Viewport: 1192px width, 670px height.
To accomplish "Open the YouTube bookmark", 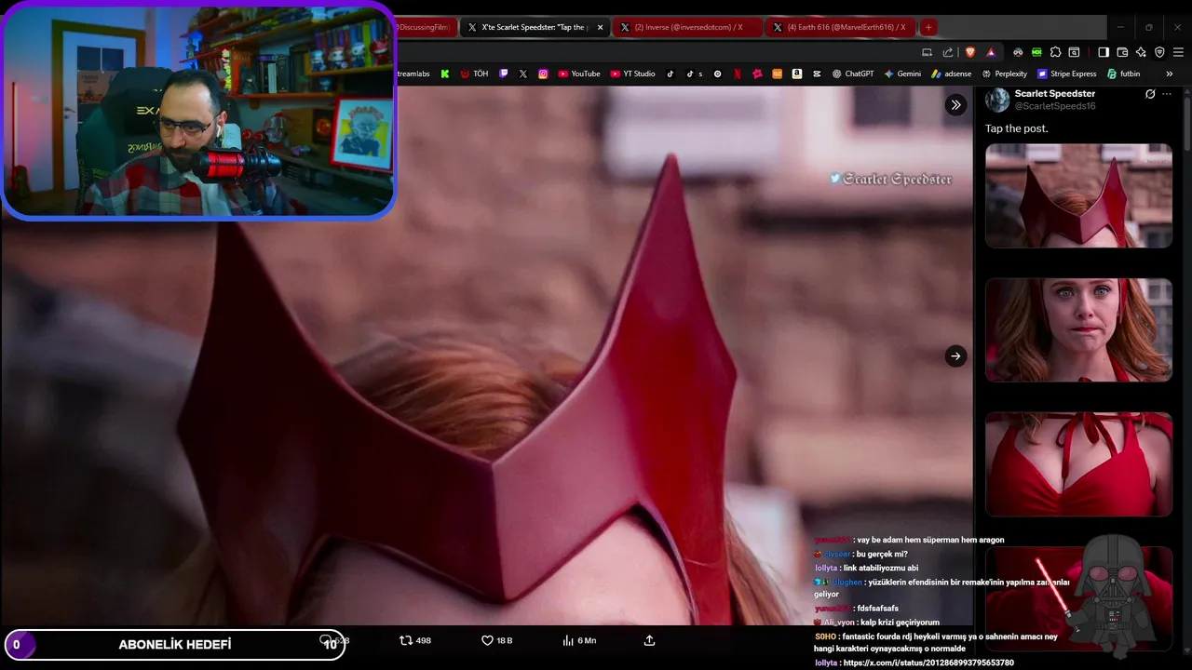I will [x=578, y=74].
